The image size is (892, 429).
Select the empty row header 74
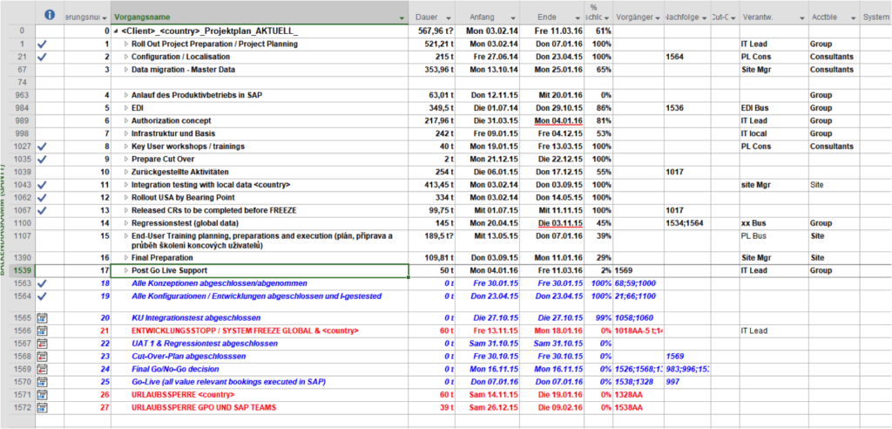(x=22, y=82)
